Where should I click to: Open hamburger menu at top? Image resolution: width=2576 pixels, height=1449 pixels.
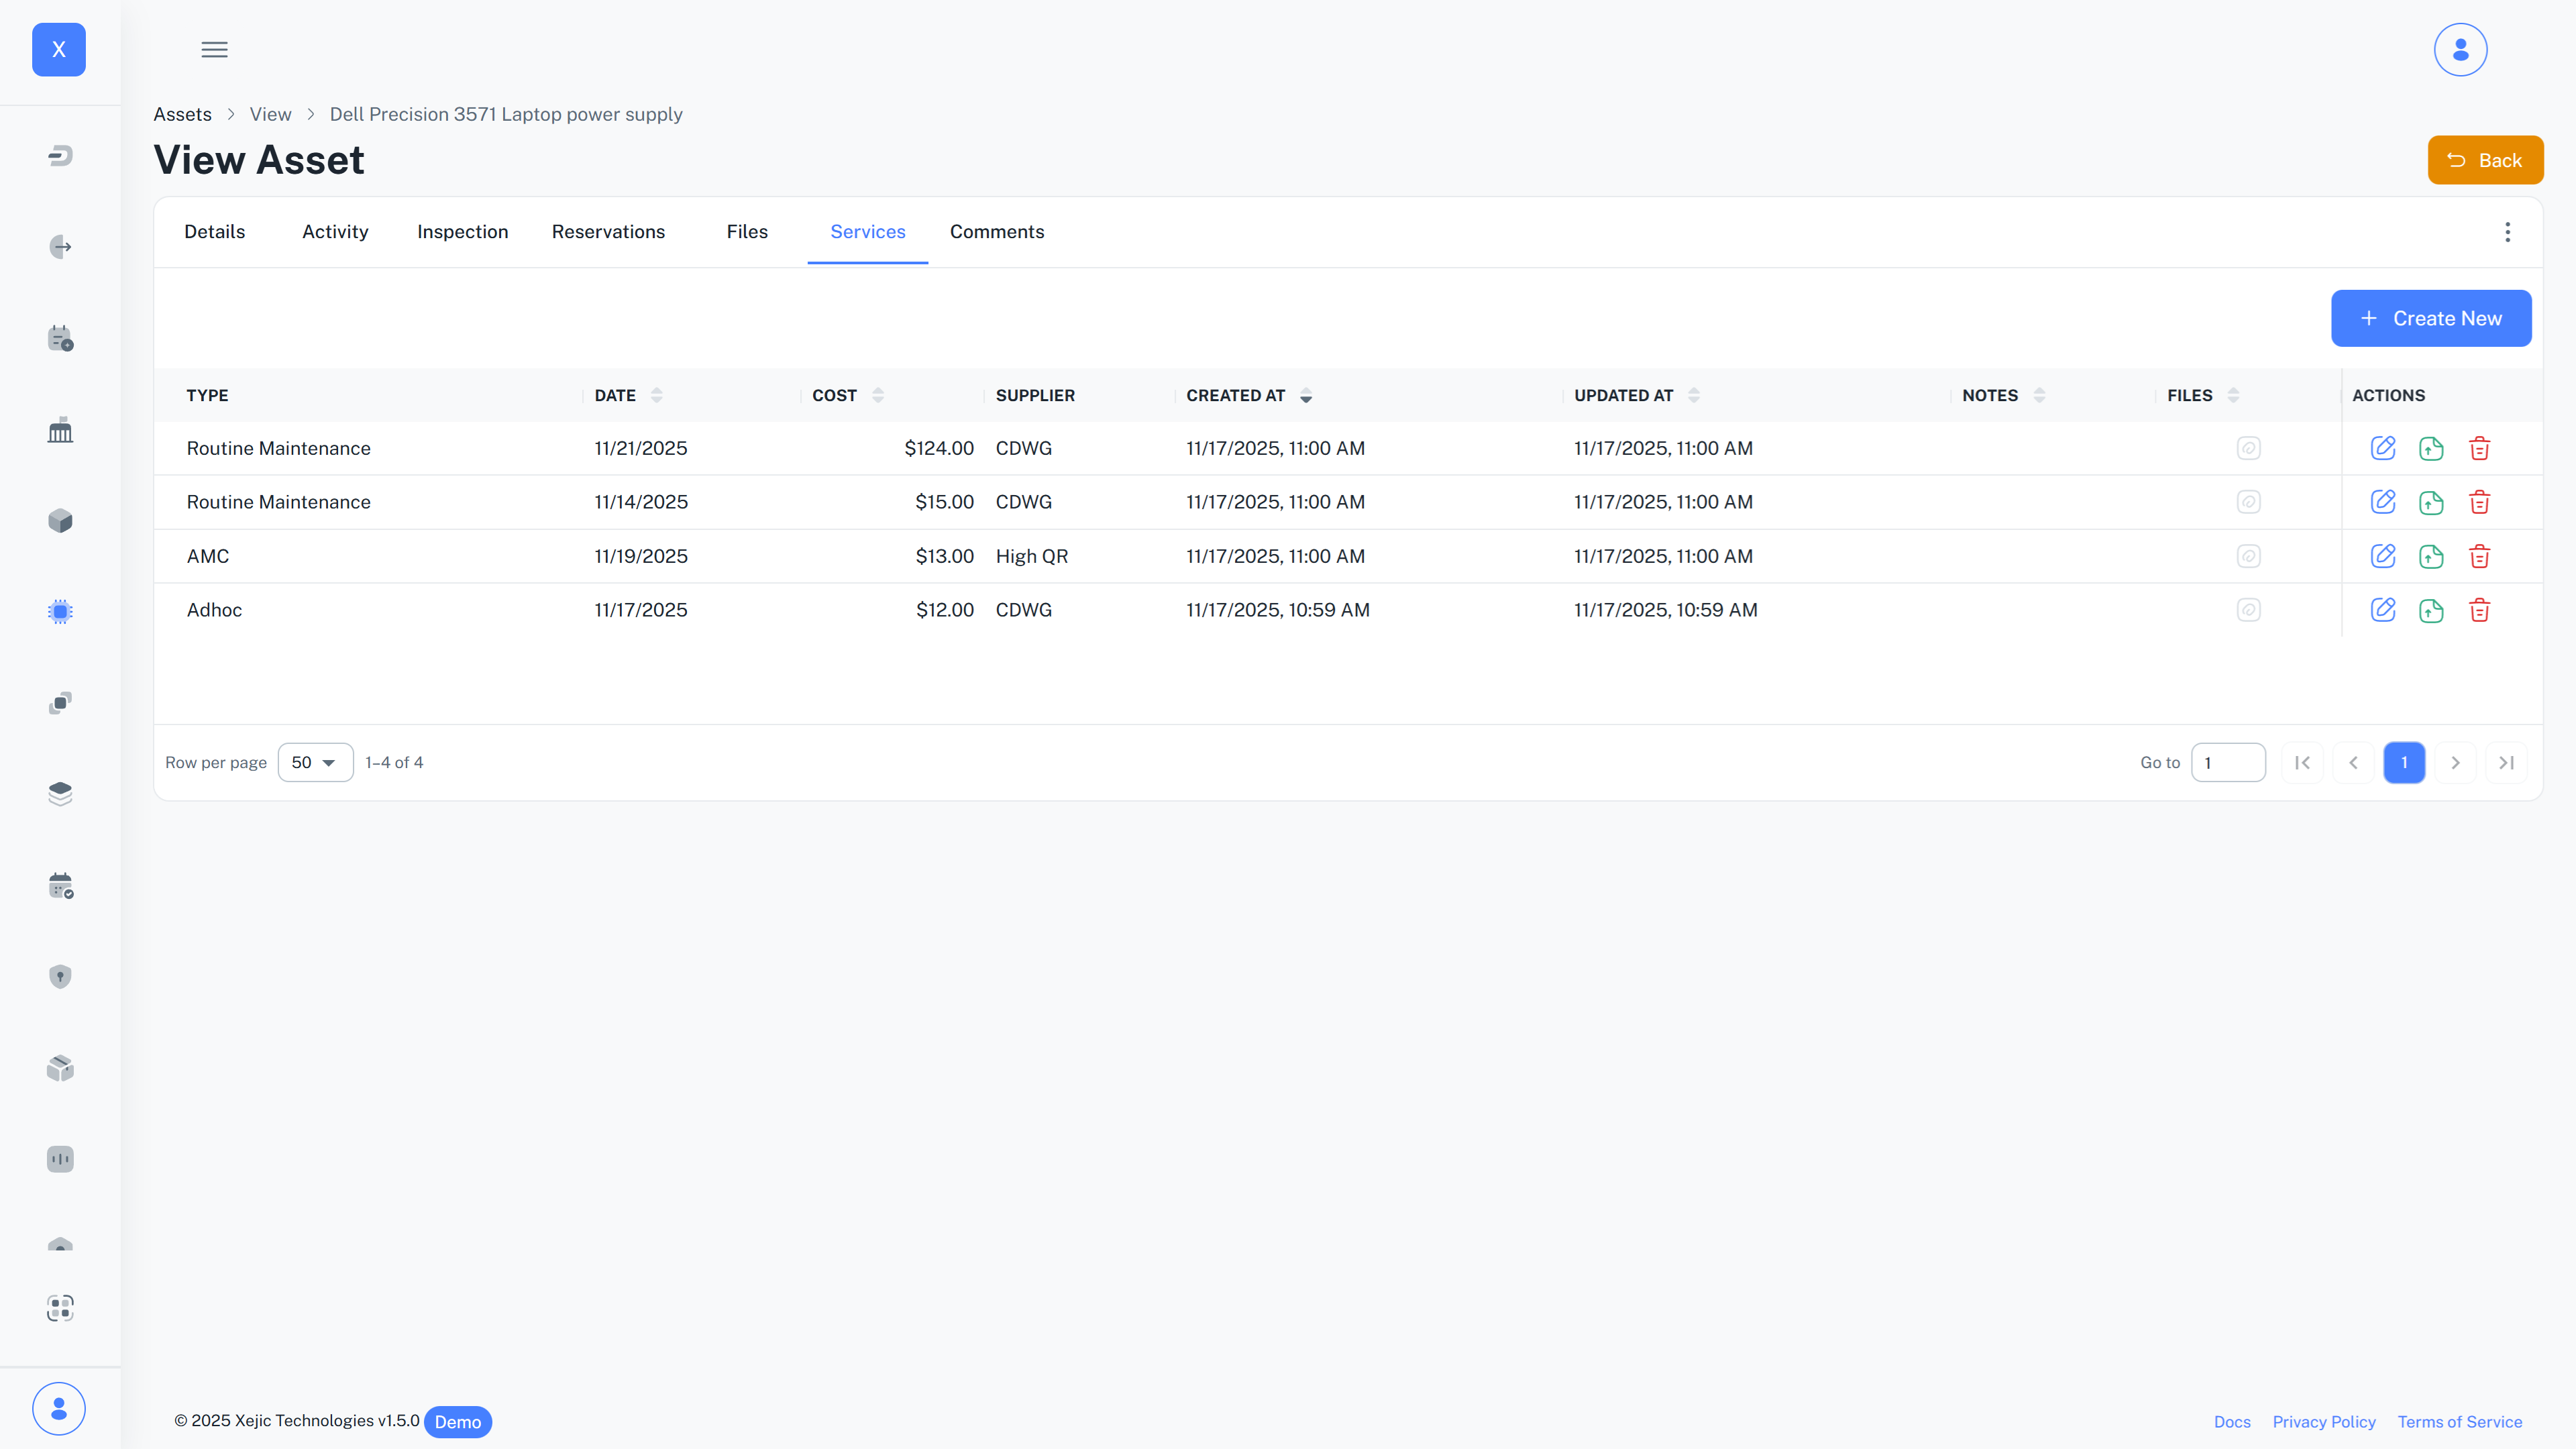click(x=214, y=49)
